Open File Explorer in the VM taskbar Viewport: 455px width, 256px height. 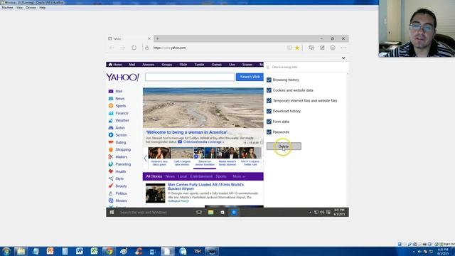click(x=210, y=212)
